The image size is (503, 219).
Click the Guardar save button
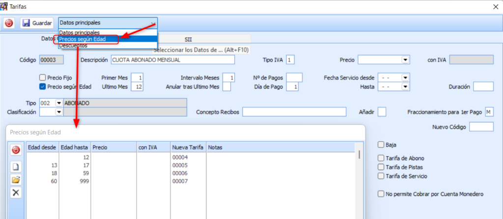click(x=37, y=23)
